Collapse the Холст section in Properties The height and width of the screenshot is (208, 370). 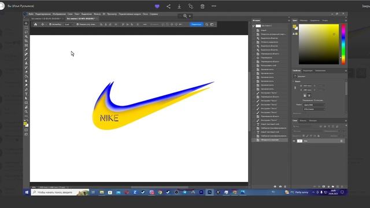294,81
